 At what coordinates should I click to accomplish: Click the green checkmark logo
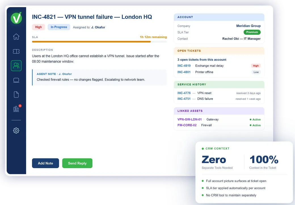click(x=16, y=18)
